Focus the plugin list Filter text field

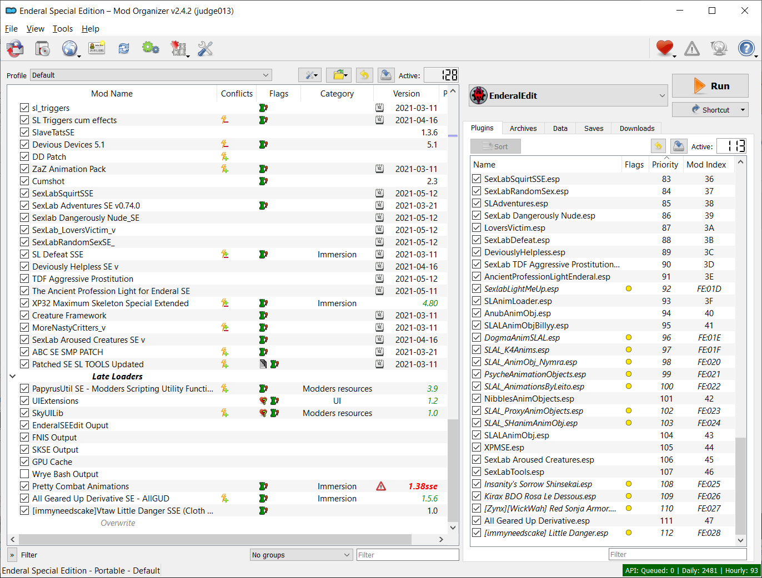(678, 554)
